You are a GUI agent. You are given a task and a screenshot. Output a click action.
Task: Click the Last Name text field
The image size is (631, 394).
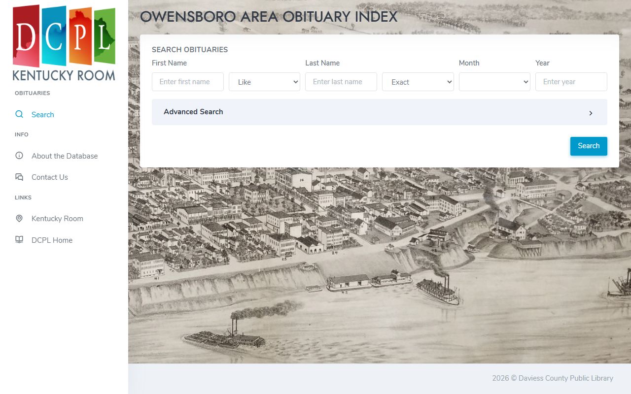click(341, 82)
